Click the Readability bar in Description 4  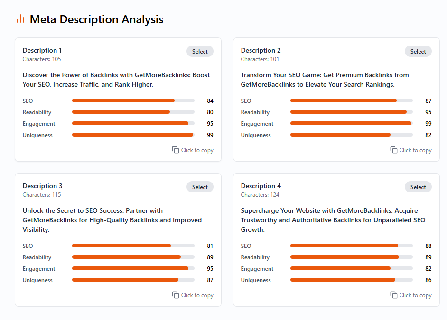click(x=352, y=257)
